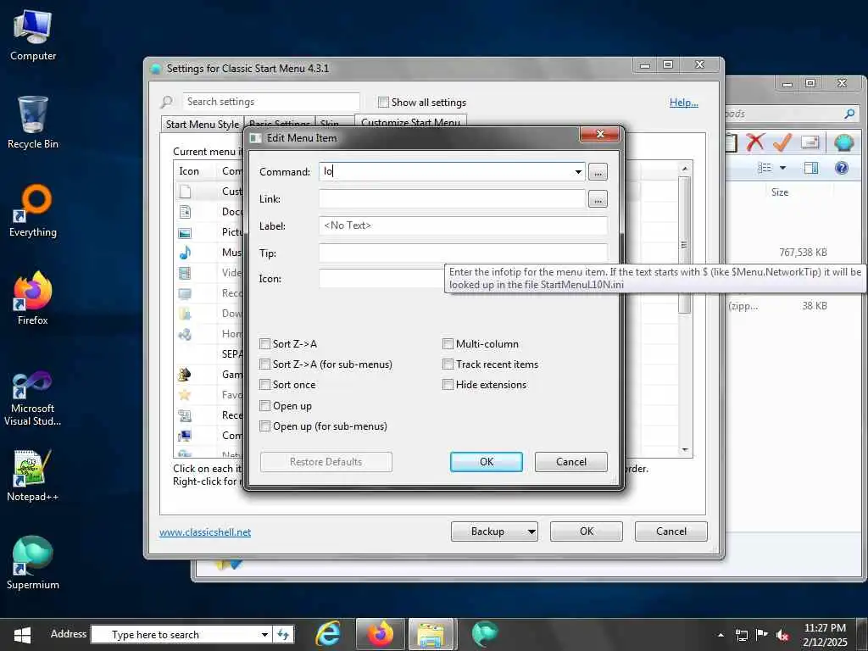
Task: Switch to the Basic Settings tab
Action: click(x=280, y=123)
